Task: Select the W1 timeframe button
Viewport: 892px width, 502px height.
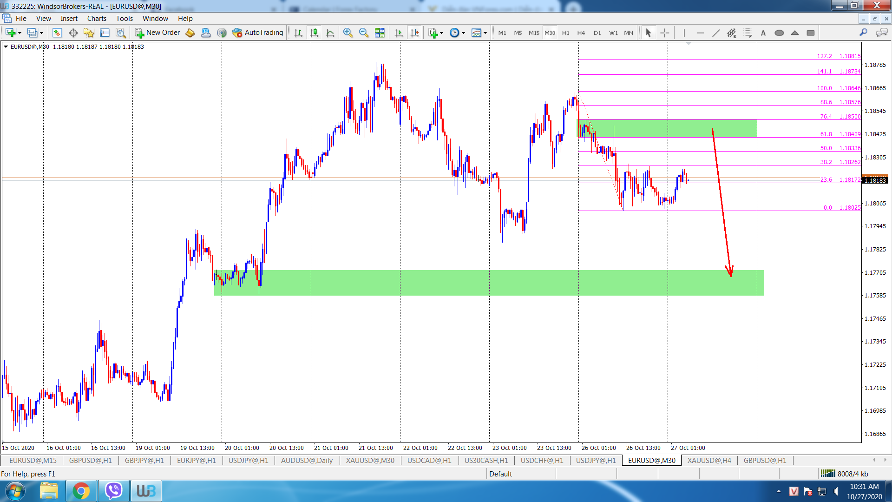Action: 613,33
